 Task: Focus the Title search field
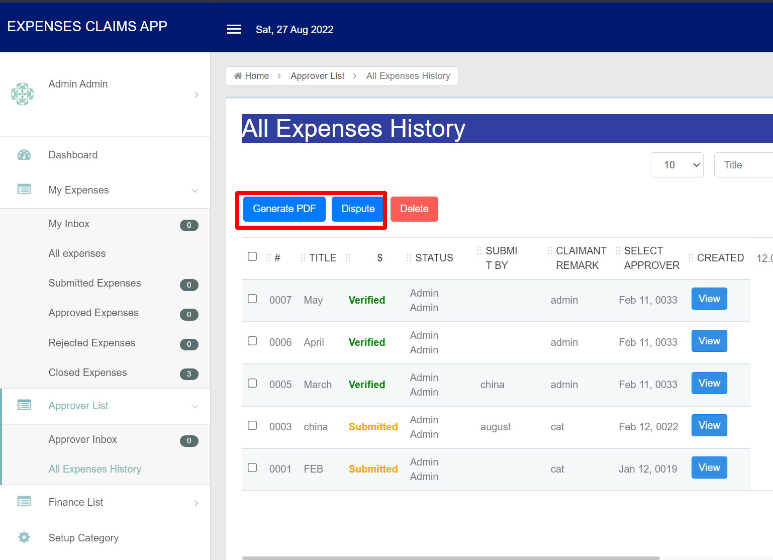coord(744,165)
